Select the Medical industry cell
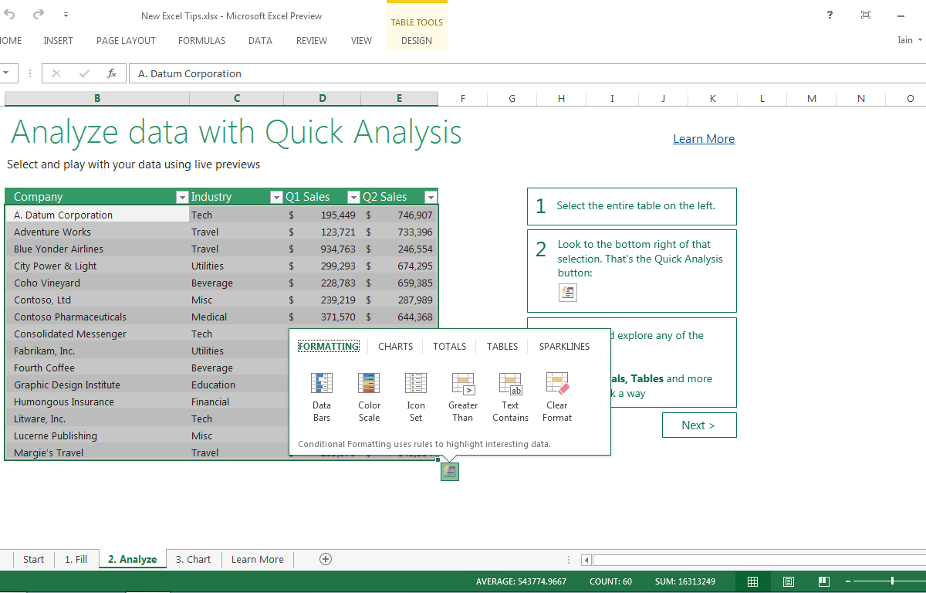This screenshot has width=926, height=593. tap(236, 317)
